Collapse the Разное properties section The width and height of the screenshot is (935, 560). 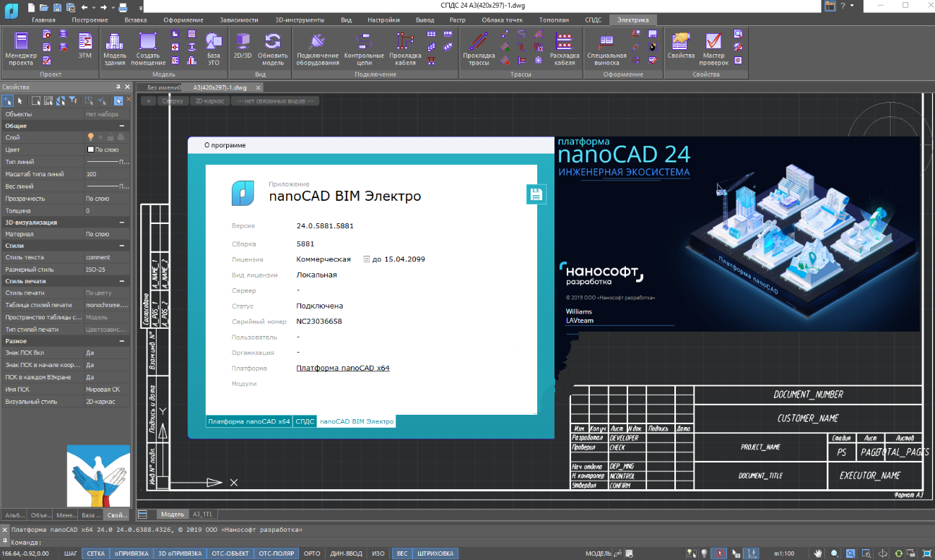122,341
